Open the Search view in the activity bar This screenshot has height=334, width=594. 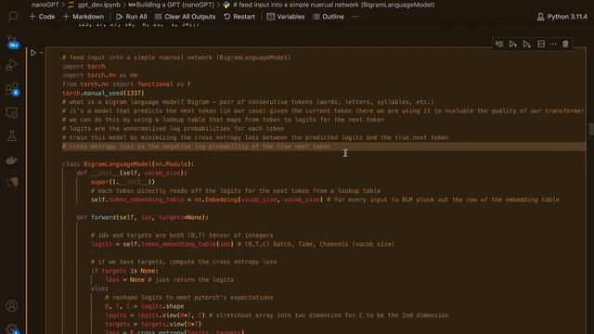12,17
